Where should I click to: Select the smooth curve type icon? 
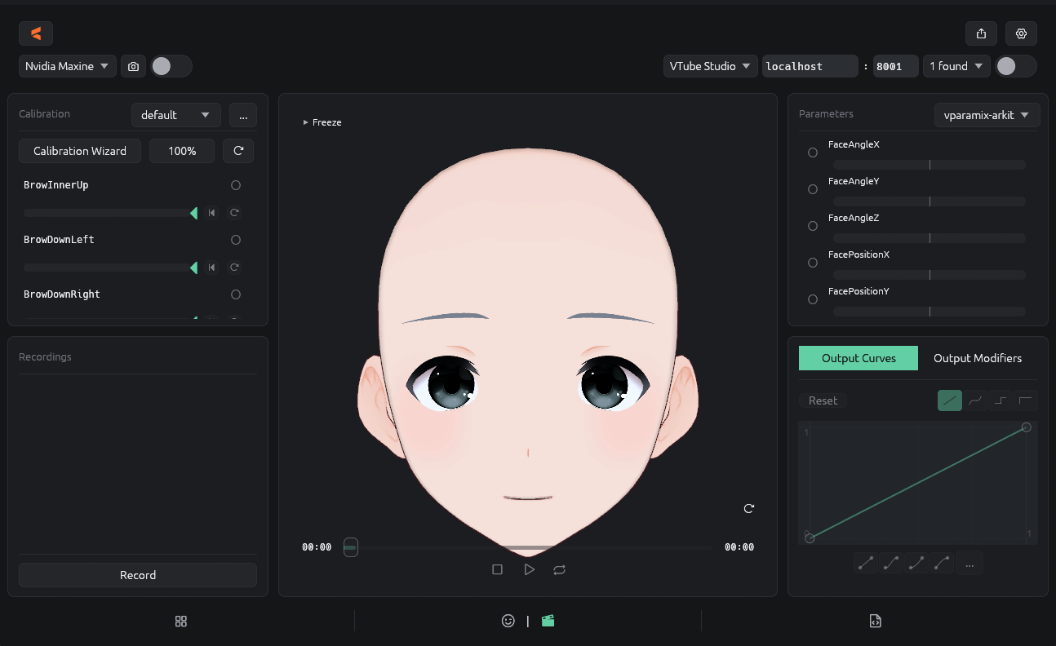tap(975, 400)
